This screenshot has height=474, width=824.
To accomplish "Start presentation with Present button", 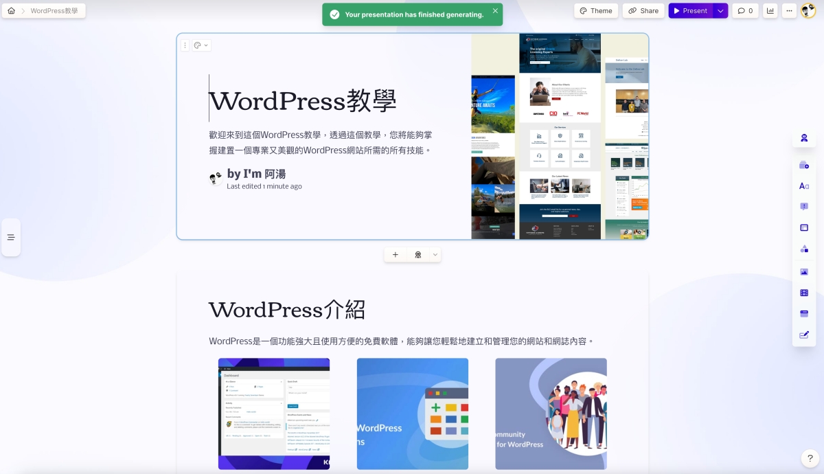I will [x=691, y=11].
